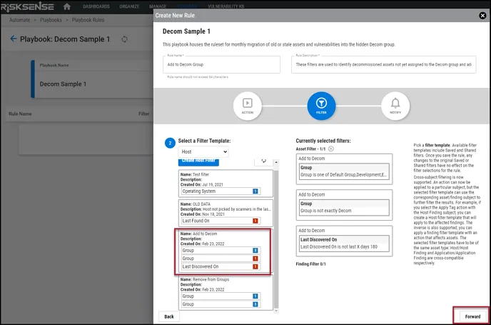Click the Playbook Rules breadcrumb

click(x=88, y=20)
